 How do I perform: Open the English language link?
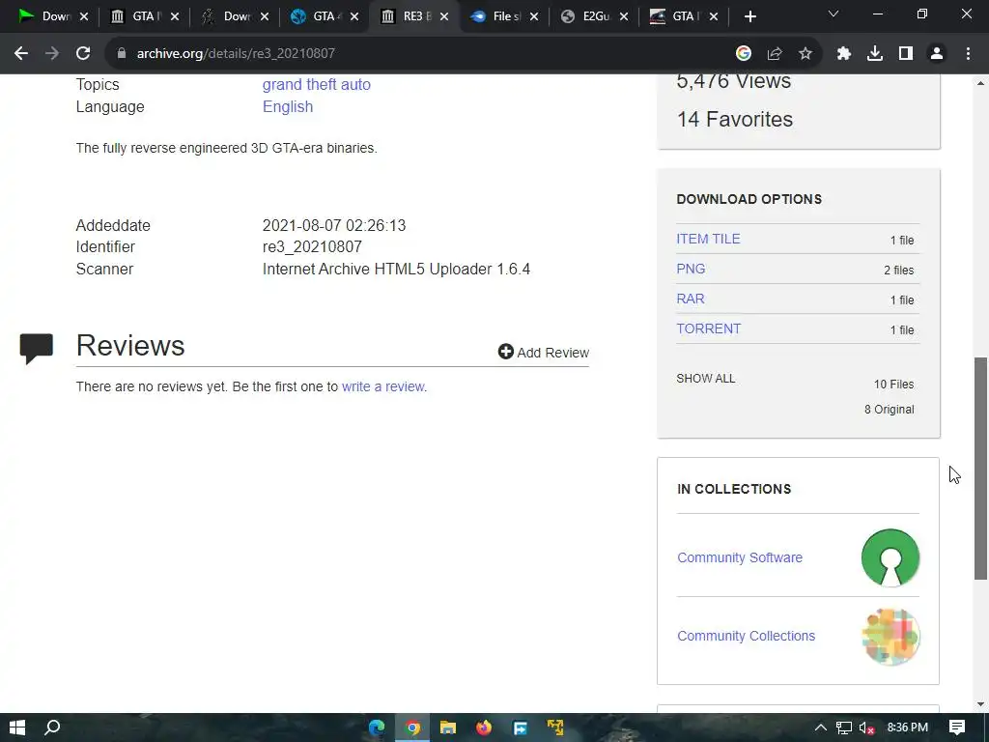(x=288, y=106)
